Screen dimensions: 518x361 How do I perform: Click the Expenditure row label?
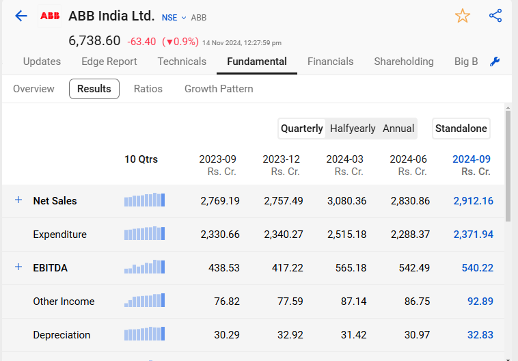pyautogui.click(x=59, y=235)
